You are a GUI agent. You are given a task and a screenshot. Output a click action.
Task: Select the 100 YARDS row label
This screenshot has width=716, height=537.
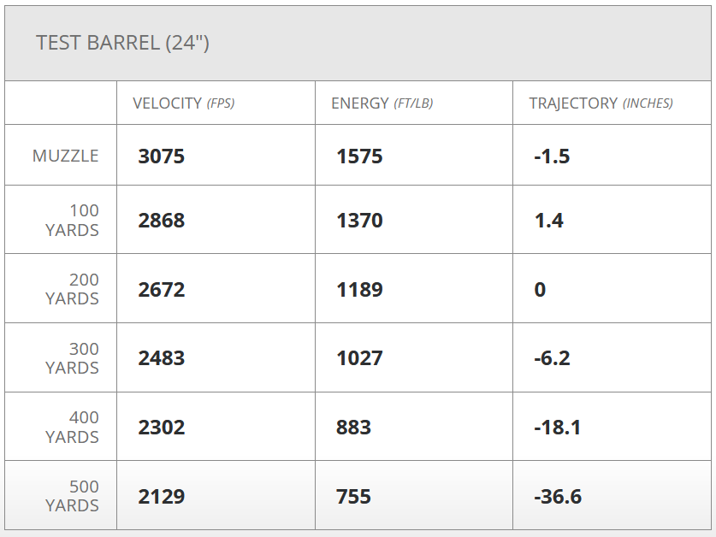[x=72, y=220]
